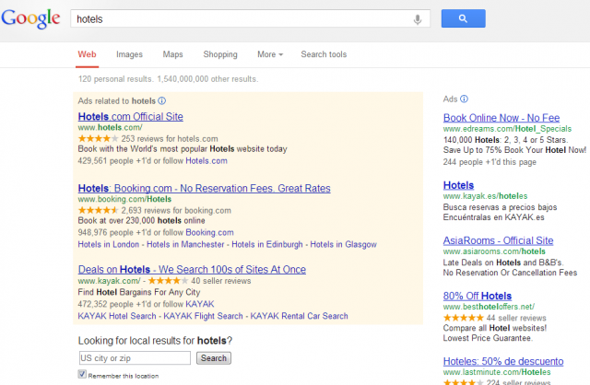Toggle 'Remember this location' checkbox
Image resolution: width=590 pixels, height=385 pixels.
tap(82, 374)
